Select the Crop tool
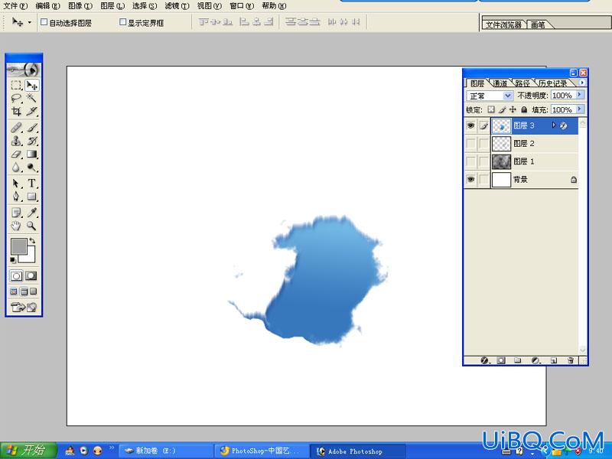Screen dimensions: 612x459 16,112
